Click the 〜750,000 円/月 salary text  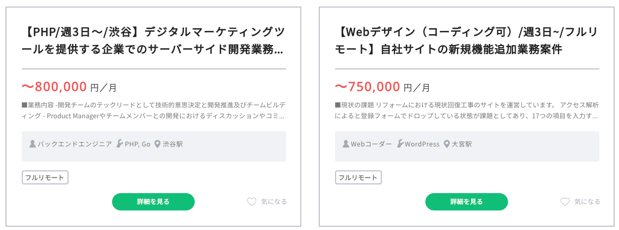click(382, 87)
